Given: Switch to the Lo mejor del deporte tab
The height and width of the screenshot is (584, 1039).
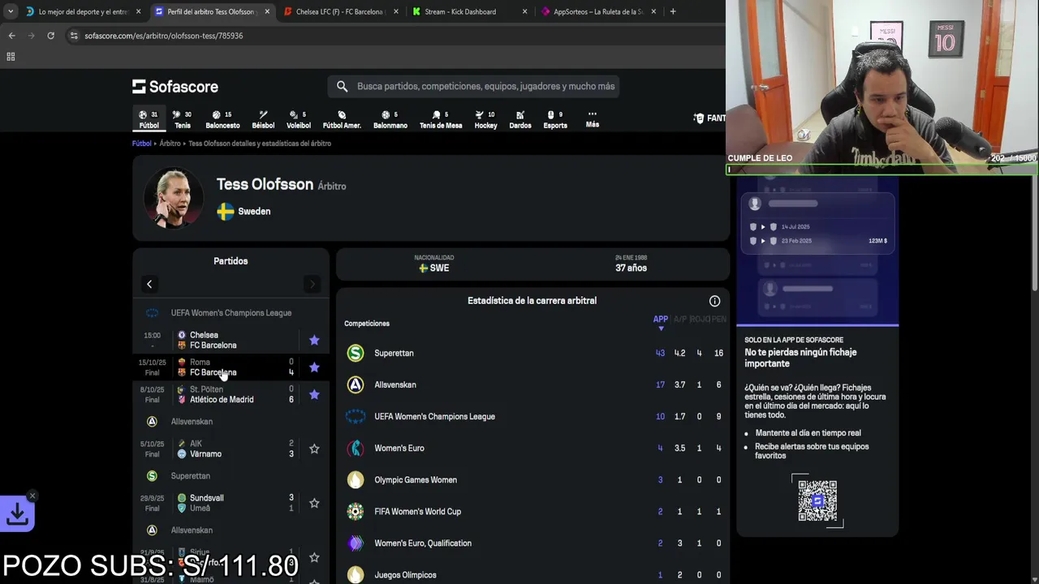Looking at the screenshot, I should click(84, 11).
